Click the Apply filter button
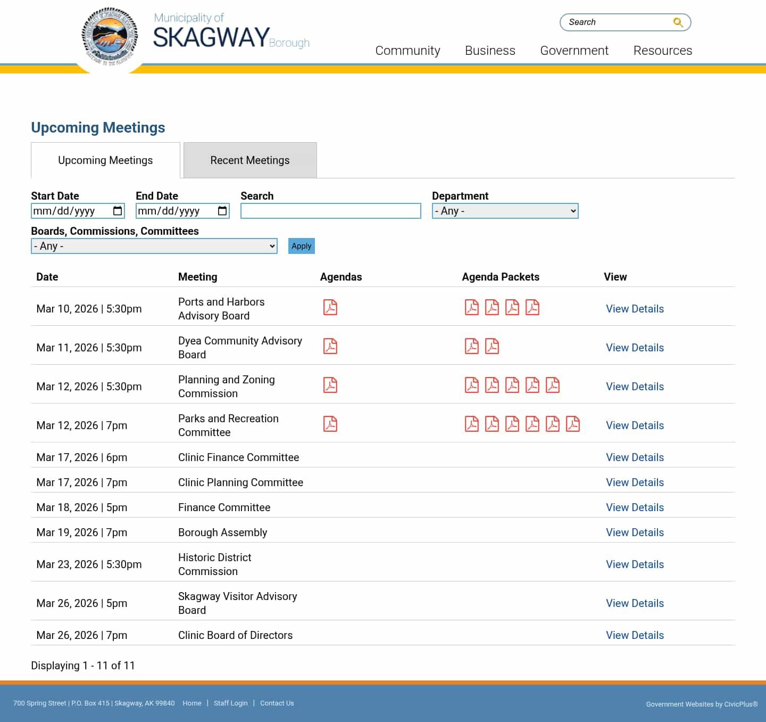Screen dimensions: 766x722 [301, 246]
